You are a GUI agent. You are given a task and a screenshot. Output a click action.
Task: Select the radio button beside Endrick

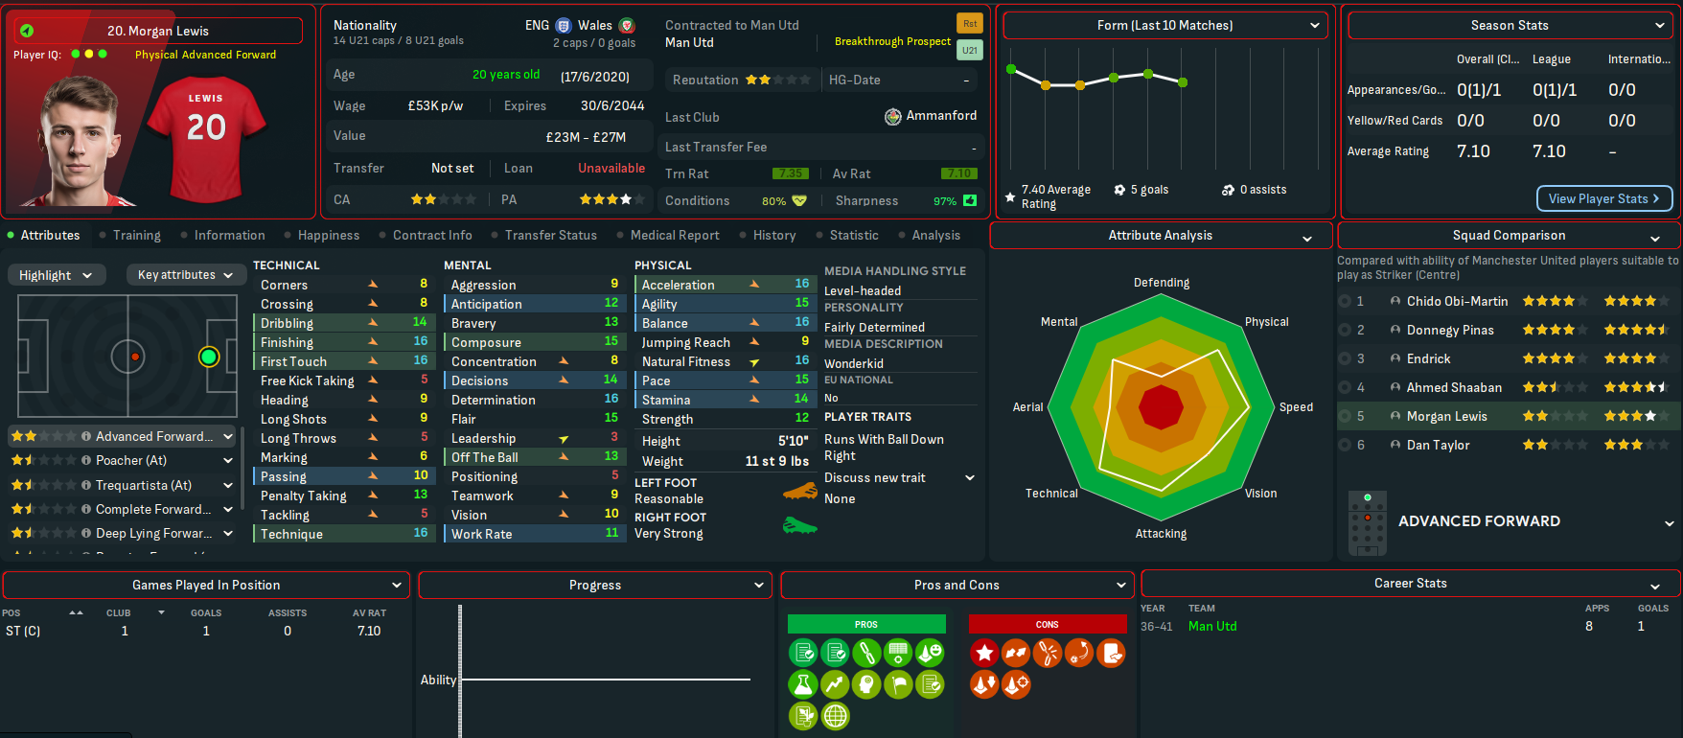click(1345, 358)
